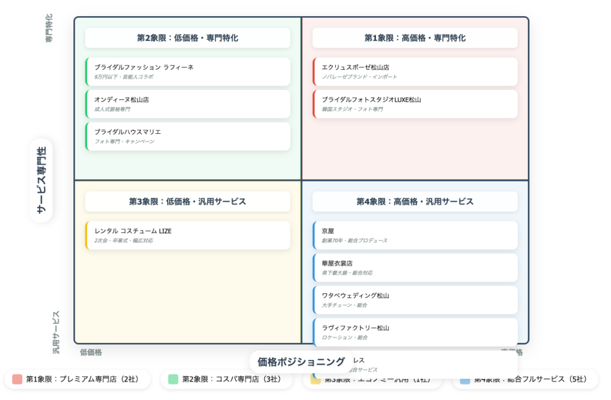
Task: Click the vertical axis title サービス専門性
Action: point(41,180)
